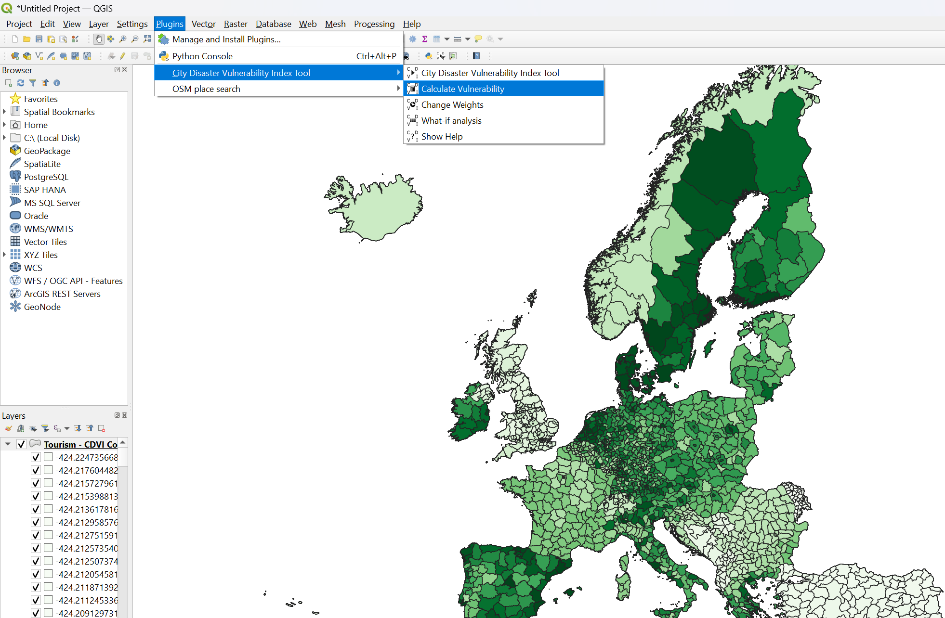Click Add Group icon in Layers panel
Image resolution: width=945 pixels, height=618 pixels.
(x=21, y=428)
